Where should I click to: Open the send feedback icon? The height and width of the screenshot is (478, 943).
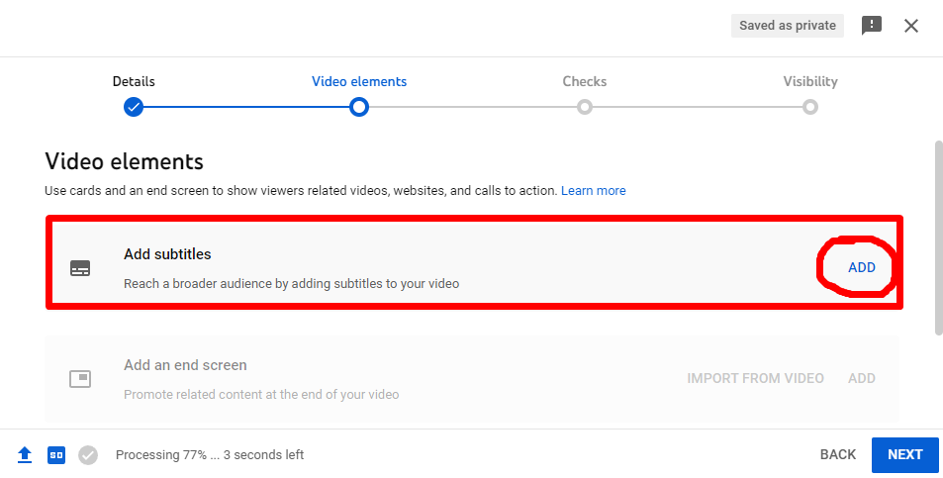point(872,26)
